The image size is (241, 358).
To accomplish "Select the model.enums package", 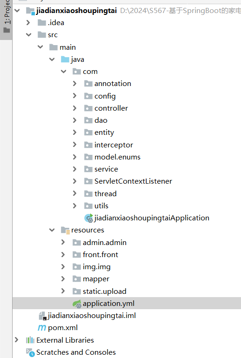I will pos(117,157).
